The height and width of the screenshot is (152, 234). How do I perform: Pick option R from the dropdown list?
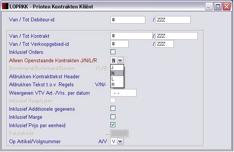point(117,85)
